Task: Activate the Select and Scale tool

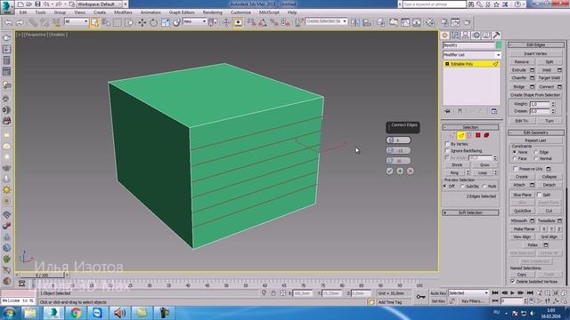Action: tap(166, 23)
